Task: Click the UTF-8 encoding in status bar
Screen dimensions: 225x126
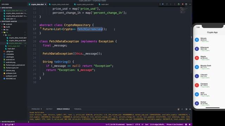Action: tap(137, 125)
